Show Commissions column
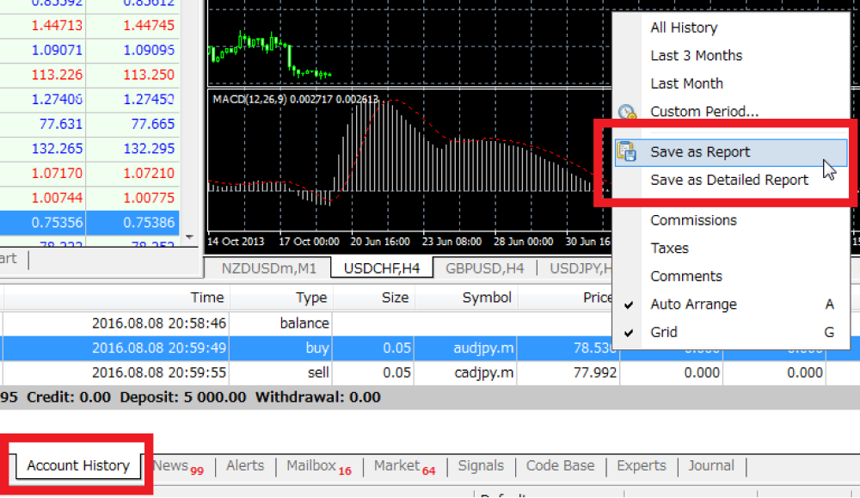The image size is (860, 498). point(693,220)
